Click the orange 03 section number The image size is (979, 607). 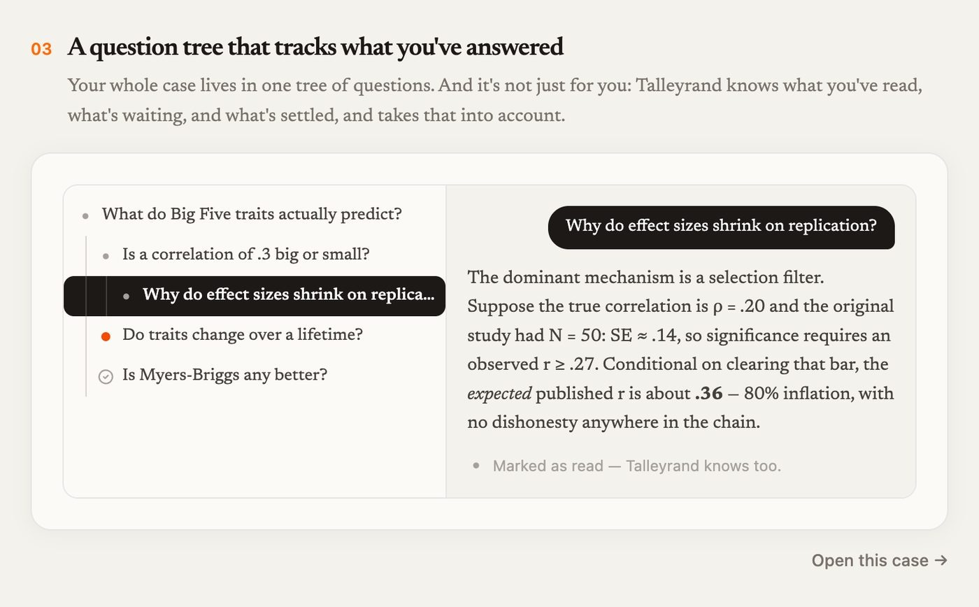click(41, 49)
